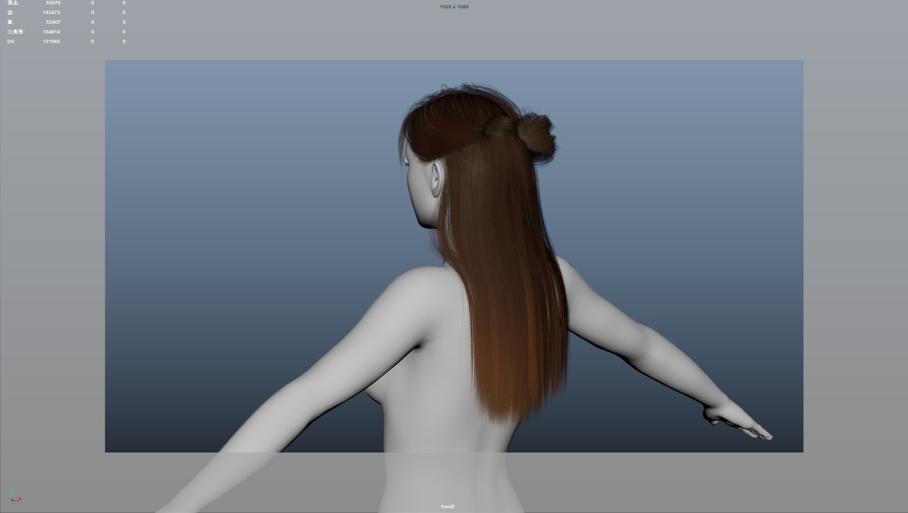Screen dimensions: 908x513
Task: Click the triangle count value 104814
Action: 51,32
